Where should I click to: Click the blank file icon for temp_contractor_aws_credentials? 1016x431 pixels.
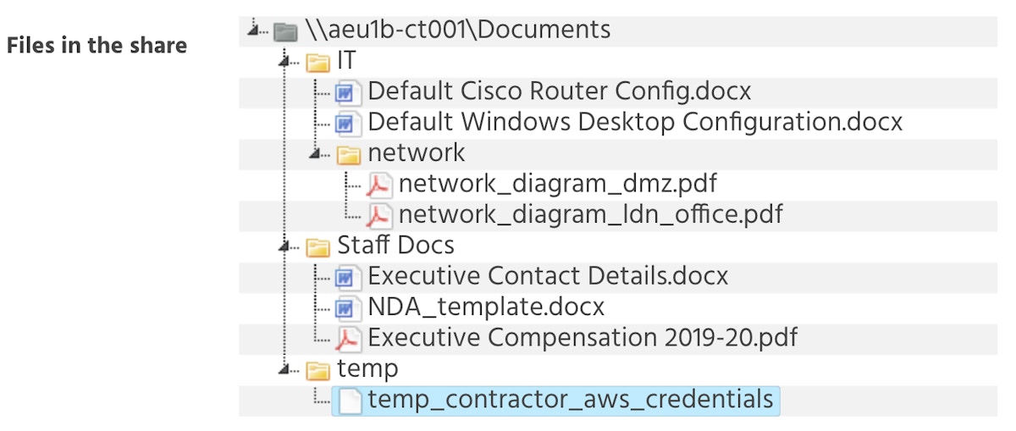(347, 401)
